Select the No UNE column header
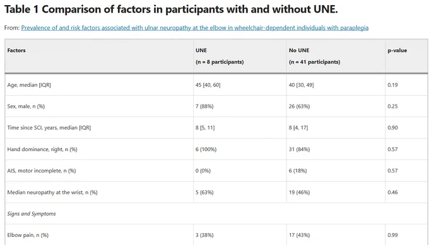This screenshot has height=245, width=429. click(299, 50)
